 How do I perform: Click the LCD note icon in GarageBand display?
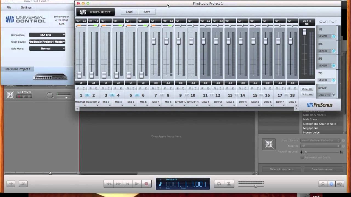[160, 184]
